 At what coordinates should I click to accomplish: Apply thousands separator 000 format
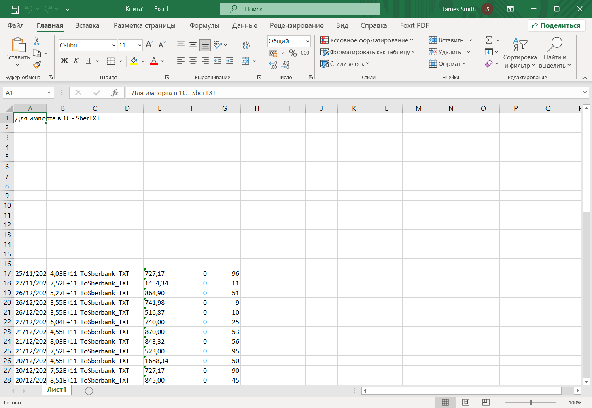305,53
